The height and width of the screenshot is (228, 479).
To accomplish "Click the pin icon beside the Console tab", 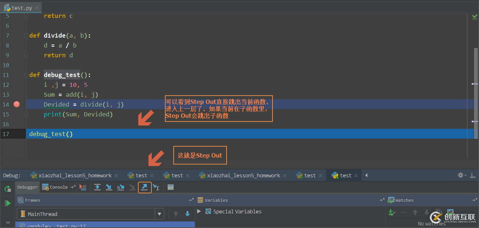I will point(73,187).
